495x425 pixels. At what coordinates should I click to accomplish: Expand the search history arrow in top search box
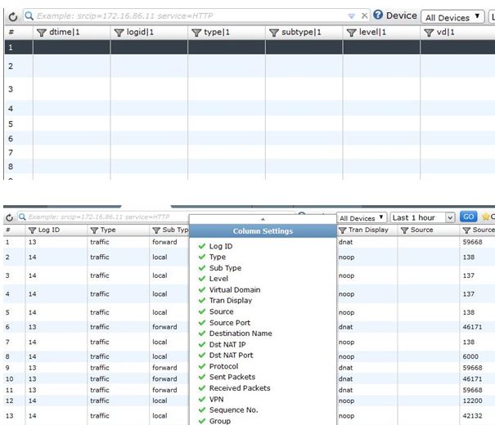pyautogui.click(x=352, y=16)
